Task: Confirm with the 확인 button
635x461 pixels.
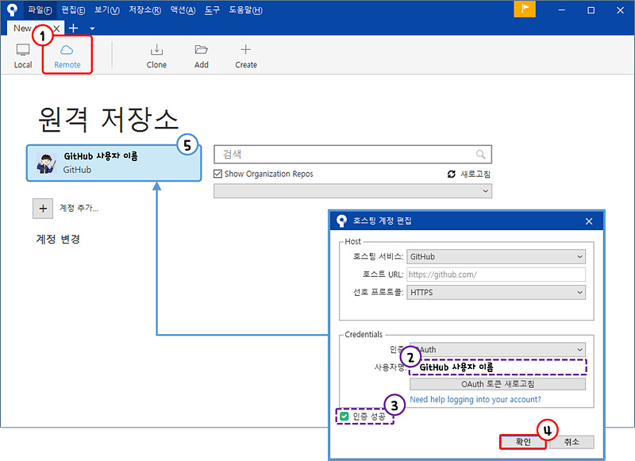Action: 523,442
